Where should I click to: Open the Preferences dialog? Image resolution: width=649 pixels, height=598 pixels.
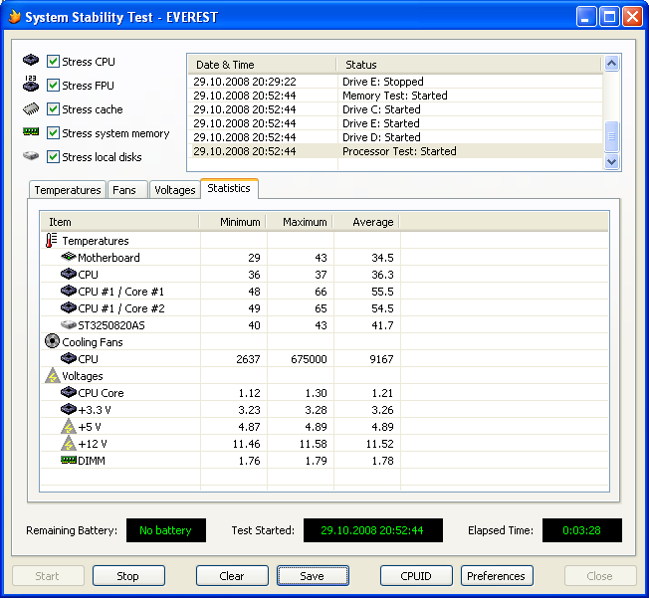(x=496, y=576)
